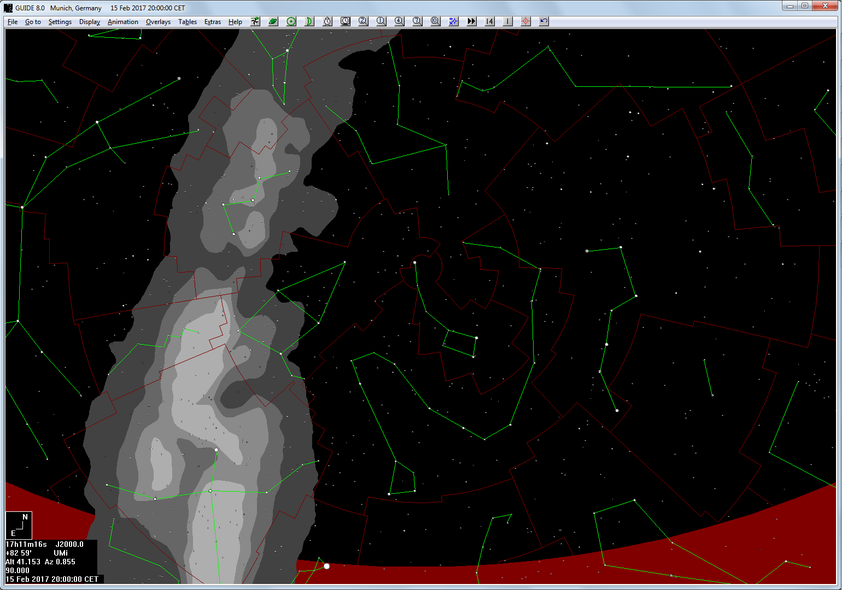Click the green circled dot toolbar icon

point(291,21)
